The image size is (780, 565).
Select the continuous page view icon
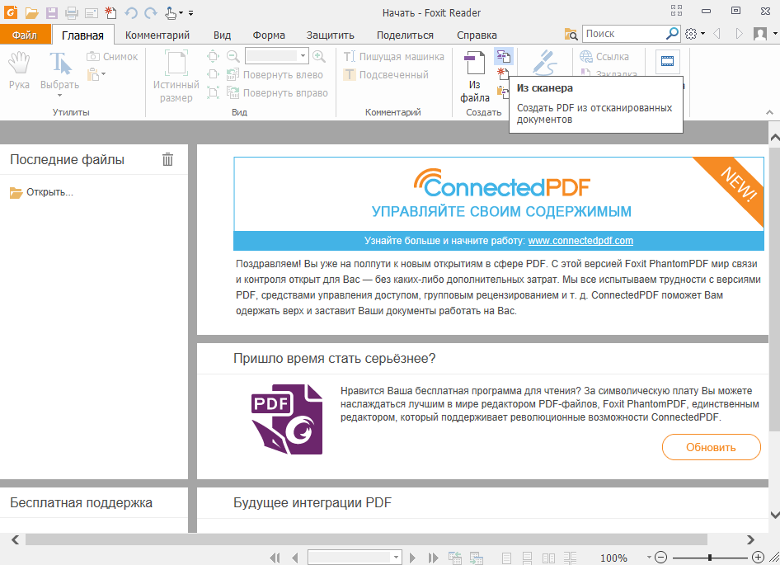tap(528, 558)
